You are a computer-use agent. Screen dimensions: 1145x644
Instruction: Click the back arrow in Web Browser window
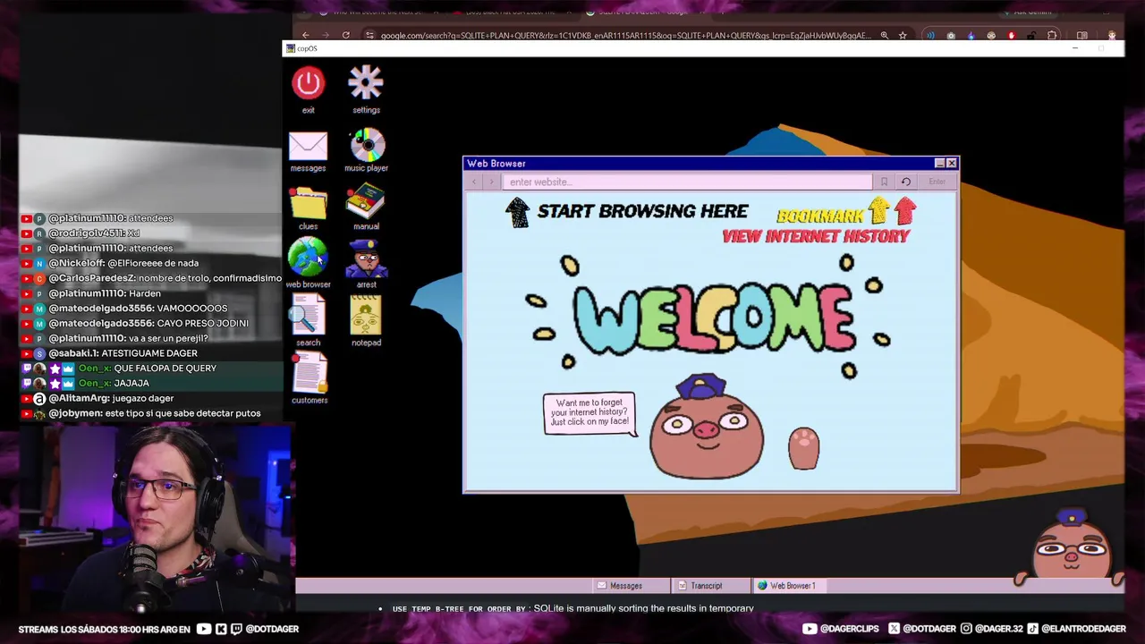tap(474, 182)
